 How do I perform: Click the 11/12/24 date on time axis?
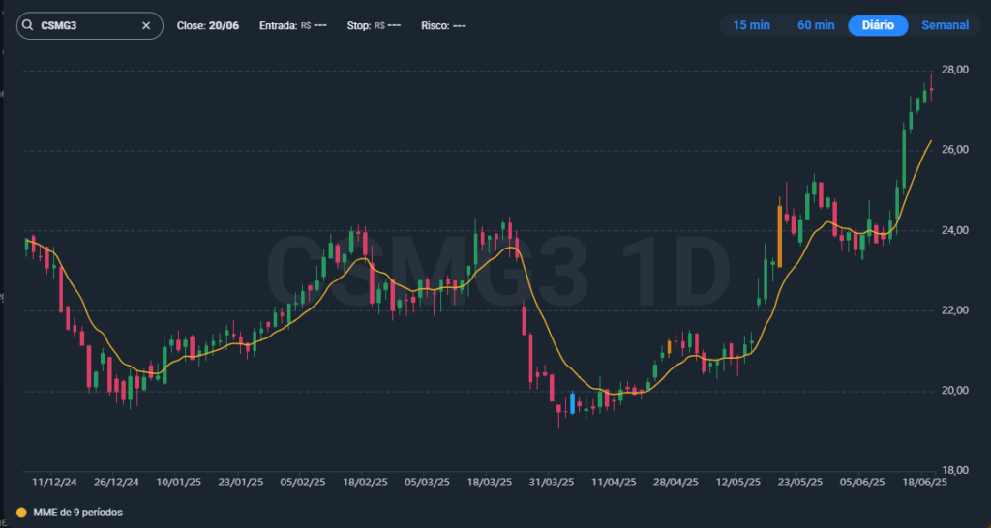pos(54,482)
